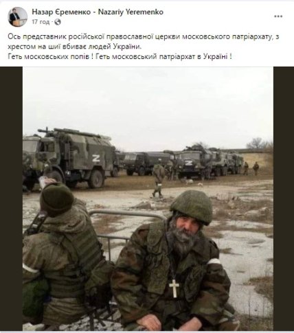The height and width of the screenshot is (333, 294).
Task: Click the line хрестом на шиї вбиває людей
Action: [x=75, y=47]
